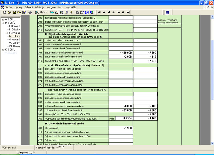Click the globe with magnifier icon

coord(92,13)
